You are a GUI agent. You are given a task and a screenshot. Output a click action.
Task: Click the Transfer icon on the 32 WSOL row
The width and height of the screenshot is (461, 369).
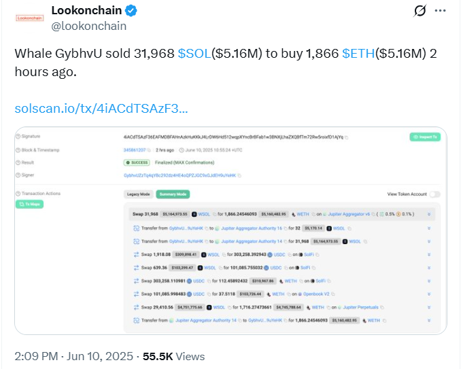tap(137, 228)
